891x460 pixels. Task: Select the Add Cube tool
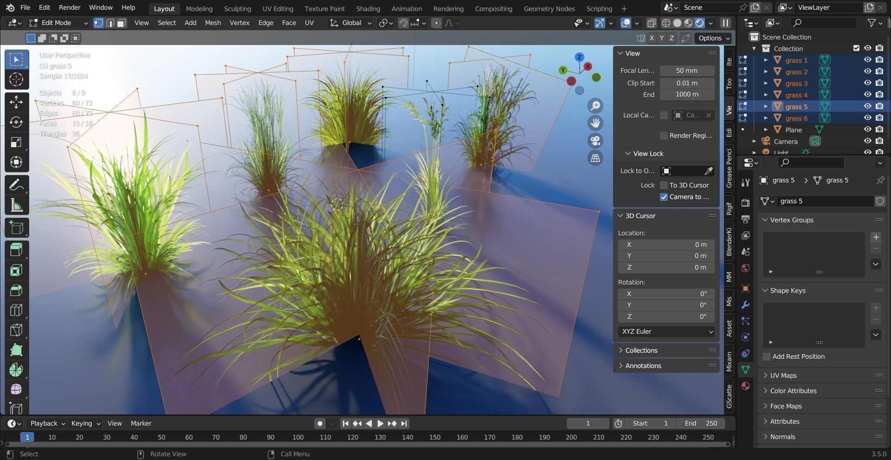coord(16,227)
